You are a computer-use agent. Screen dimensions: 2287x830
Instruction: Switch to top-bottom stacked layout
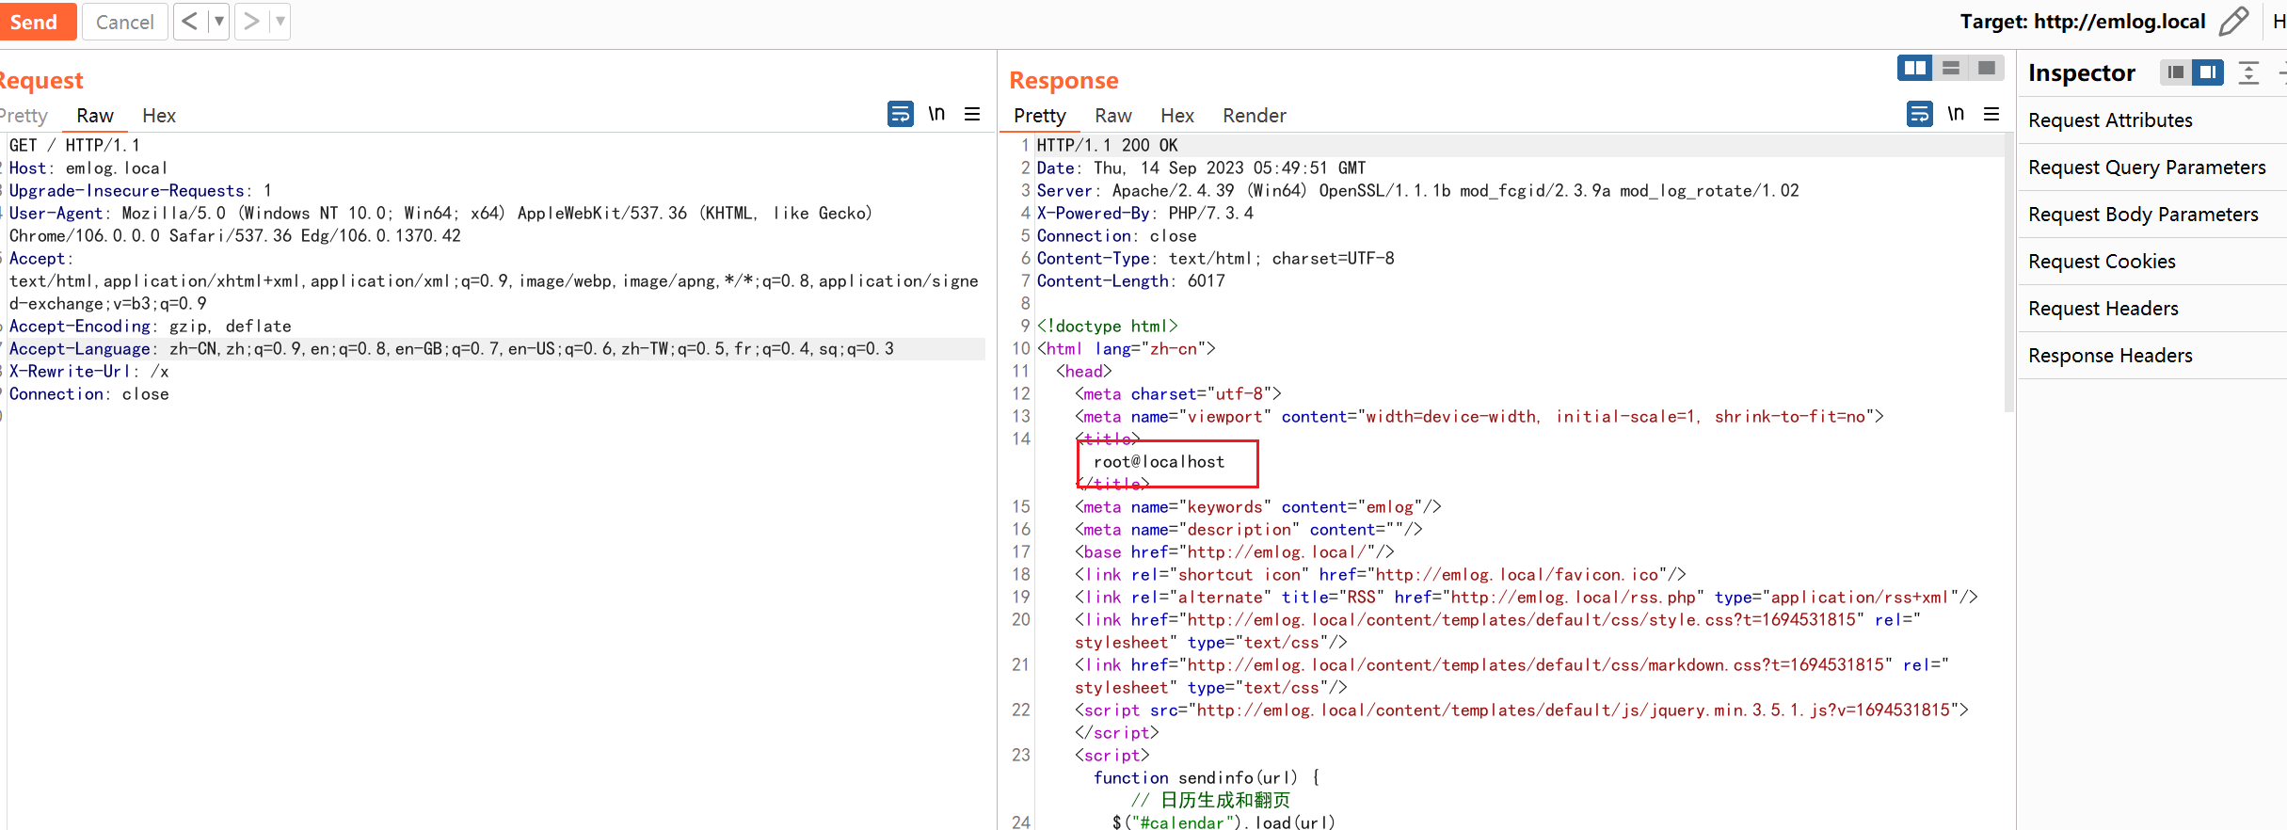[x=1951, y=69]
